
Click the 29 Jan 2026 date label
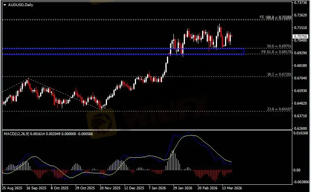pos(183,188)
